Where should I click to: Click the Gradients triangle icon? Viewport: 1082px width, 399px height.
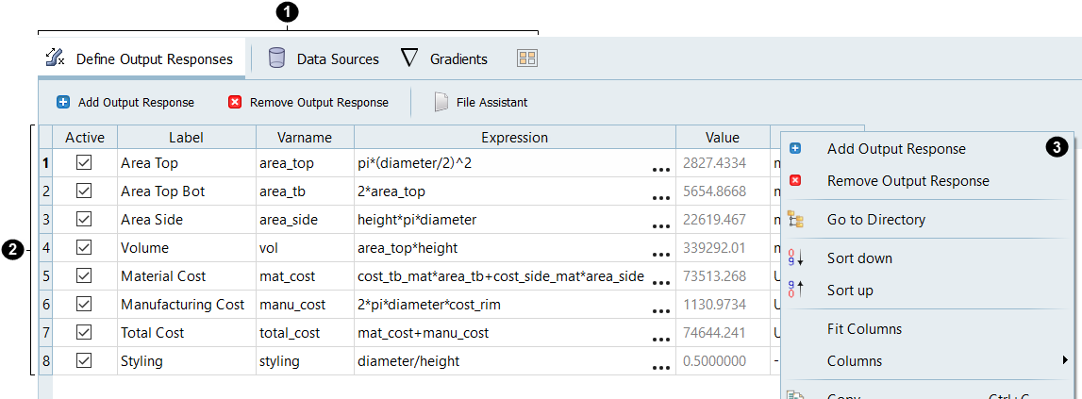click(409, 58)
